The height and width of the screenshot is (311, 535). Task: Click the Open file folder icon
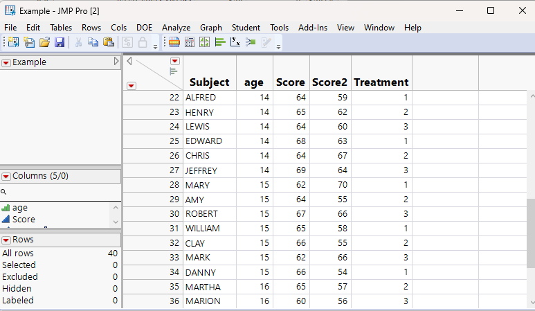(44, 42)
